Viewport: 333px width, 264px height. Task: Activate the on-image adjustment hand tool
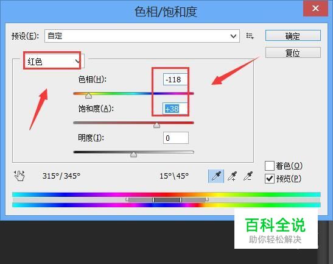[19, 176]
